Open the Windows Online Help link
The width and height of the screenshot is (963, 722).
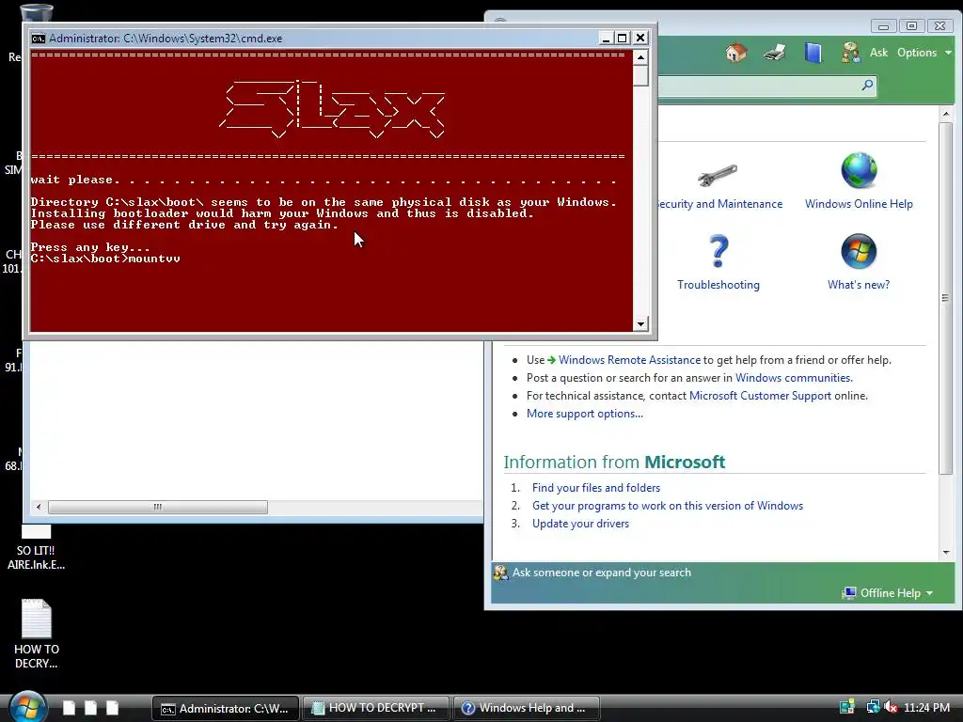click(859, 204)
